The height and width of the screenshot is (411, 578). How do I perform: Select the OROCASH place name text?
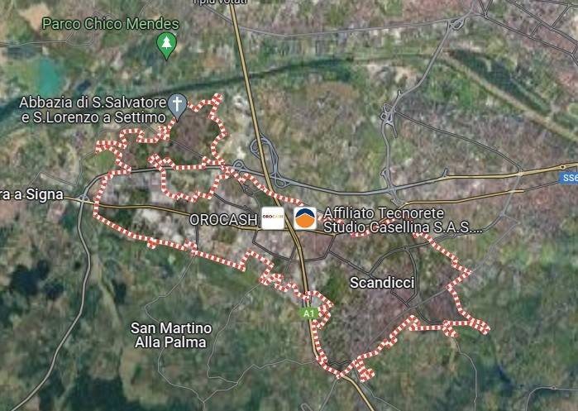(223, 220)
